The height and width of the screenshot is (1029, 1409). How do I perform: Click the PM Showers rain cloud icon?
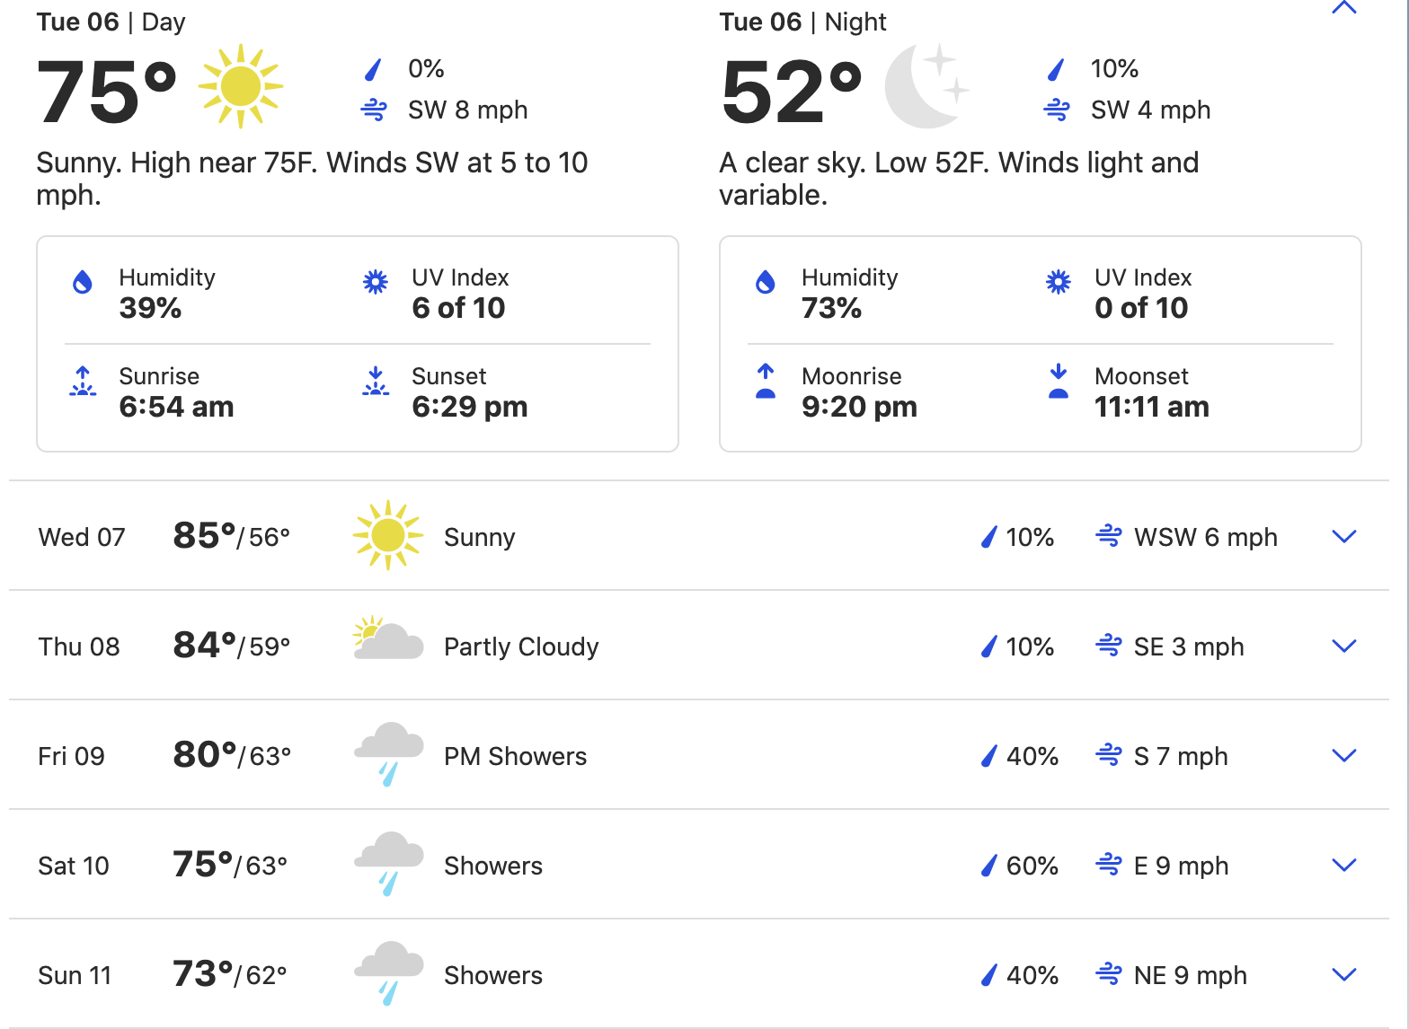(388, 752)
